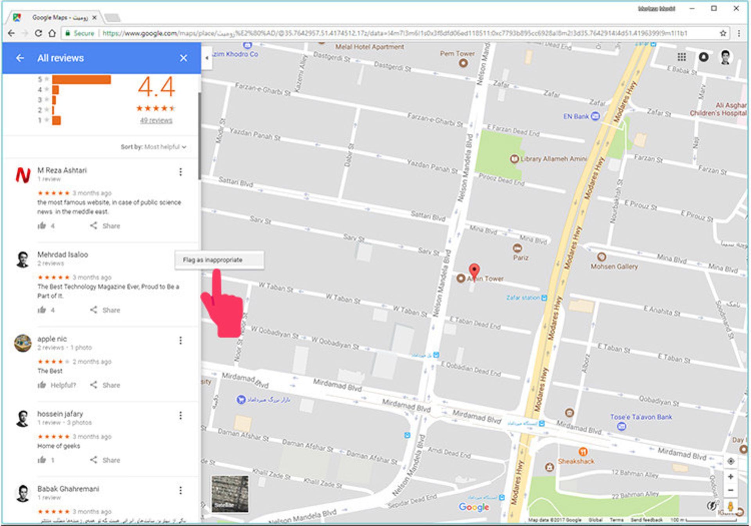
Task: Select Tose'e Ta'avon Bank marker
Action: pos(621,427)
